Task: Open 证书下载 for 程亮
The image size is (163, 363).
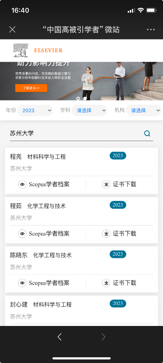Action: (124, 184)
